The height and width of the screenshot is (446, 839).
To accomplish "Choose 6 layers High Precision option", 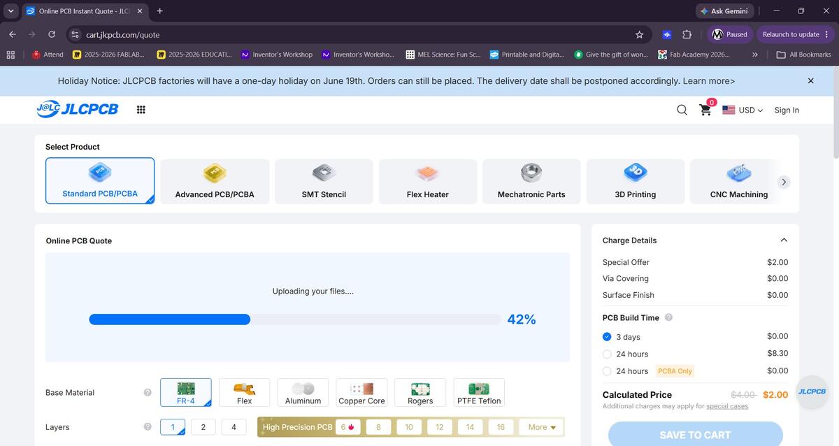I will pos(347,427).
